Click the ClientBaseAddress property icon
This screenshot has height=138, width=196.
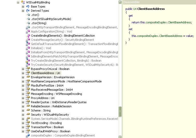click(x=28, y=73)
